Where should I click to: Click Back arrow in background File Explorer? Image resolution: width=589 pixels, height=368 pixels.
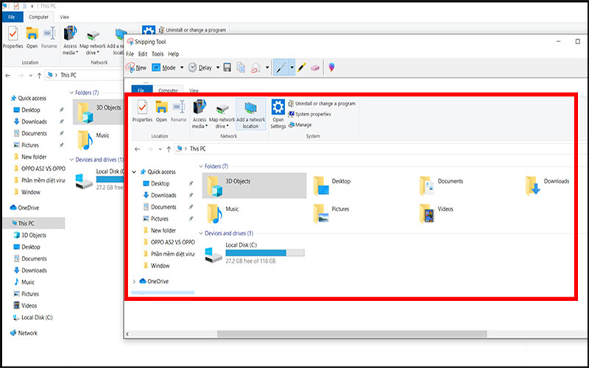pyautogui.click(x=8, y=76)
